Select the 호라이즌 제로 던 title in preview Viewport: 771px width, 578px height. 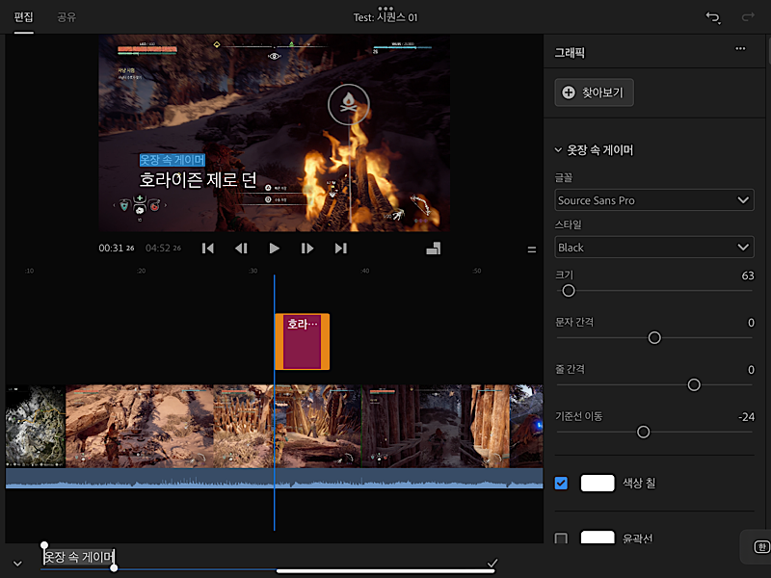pos(198,179)
